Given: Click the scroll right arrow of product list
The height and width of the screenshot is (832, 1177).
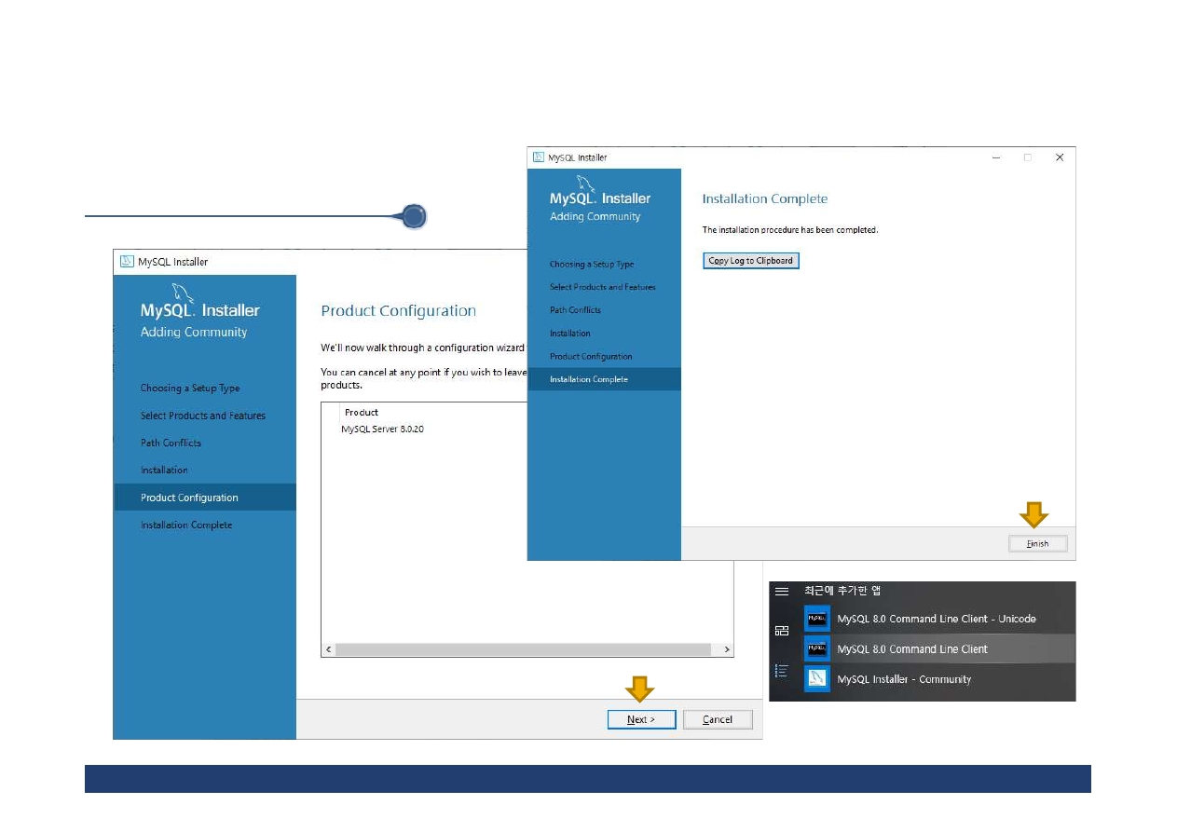Looking at the screenshot, I should [727, 649].
